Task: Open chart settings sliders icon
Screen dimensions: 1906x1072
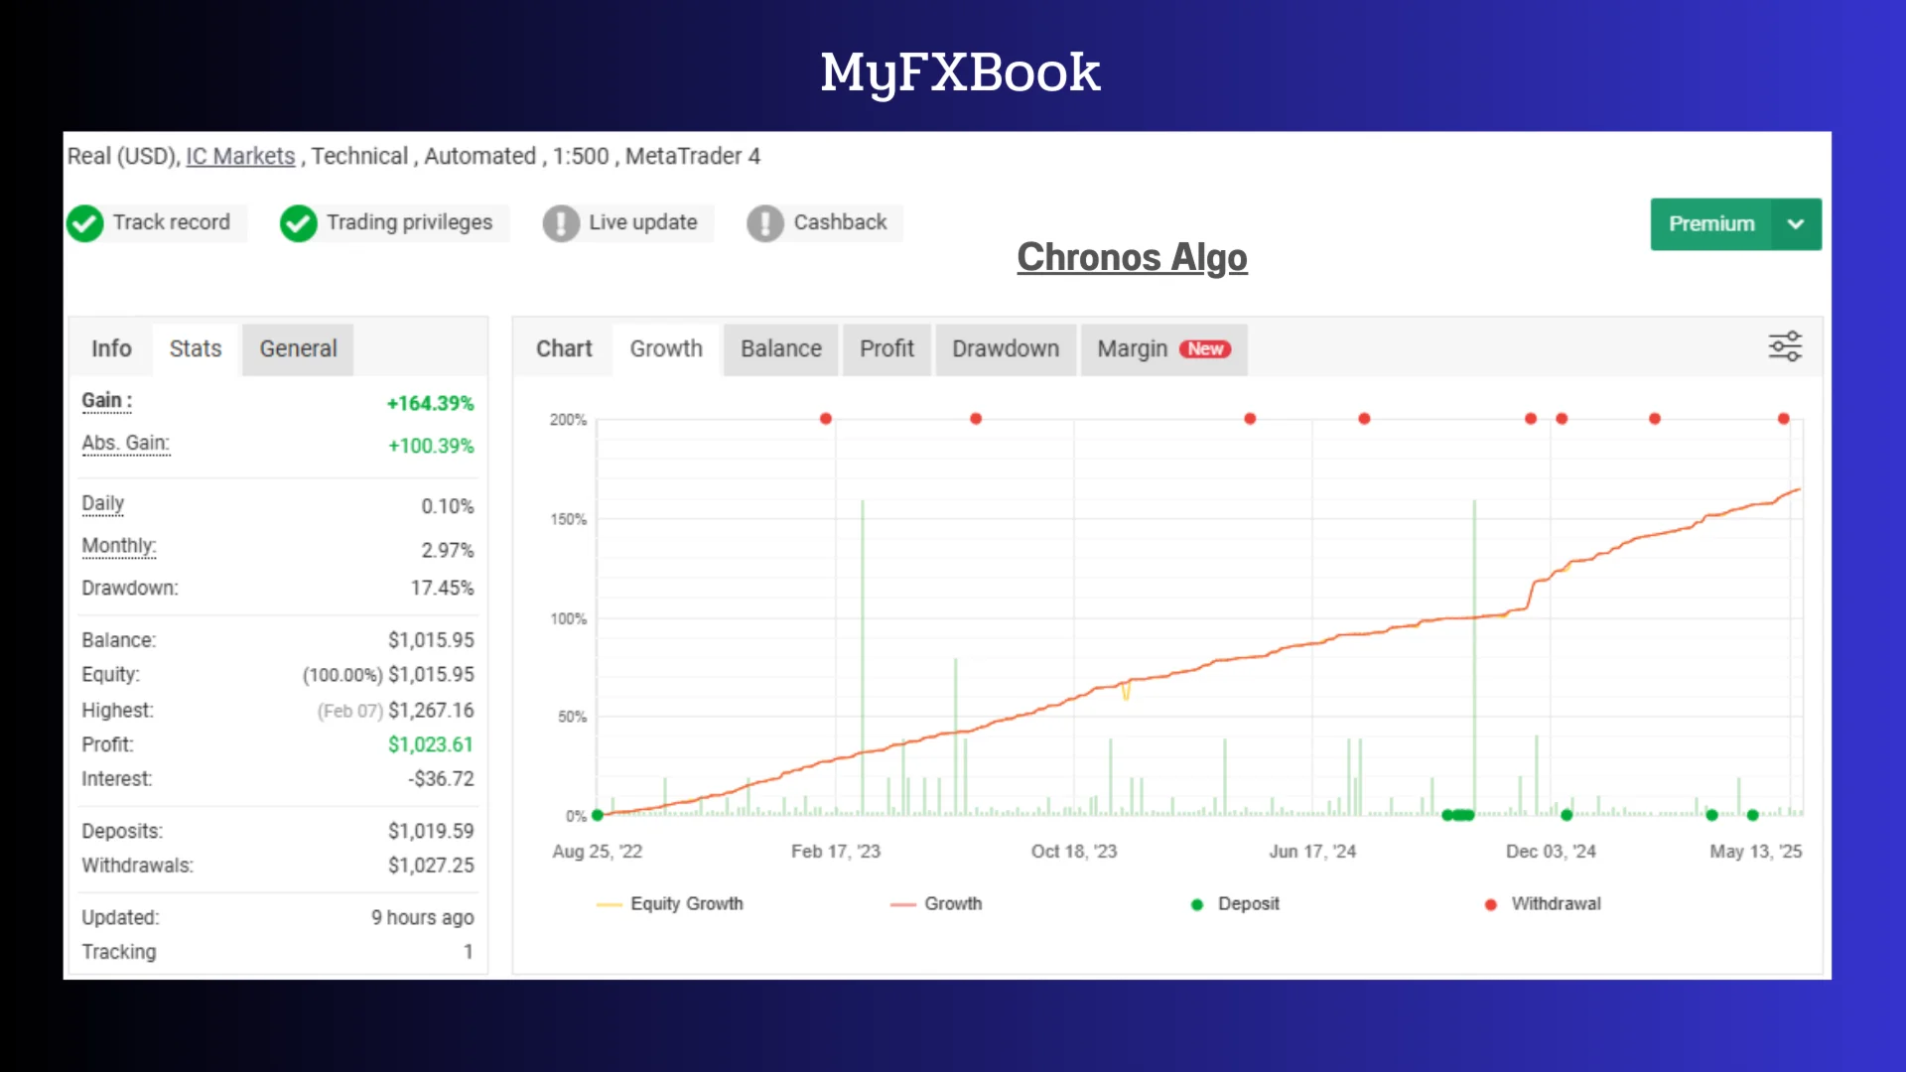Action: pos(1785,346)
